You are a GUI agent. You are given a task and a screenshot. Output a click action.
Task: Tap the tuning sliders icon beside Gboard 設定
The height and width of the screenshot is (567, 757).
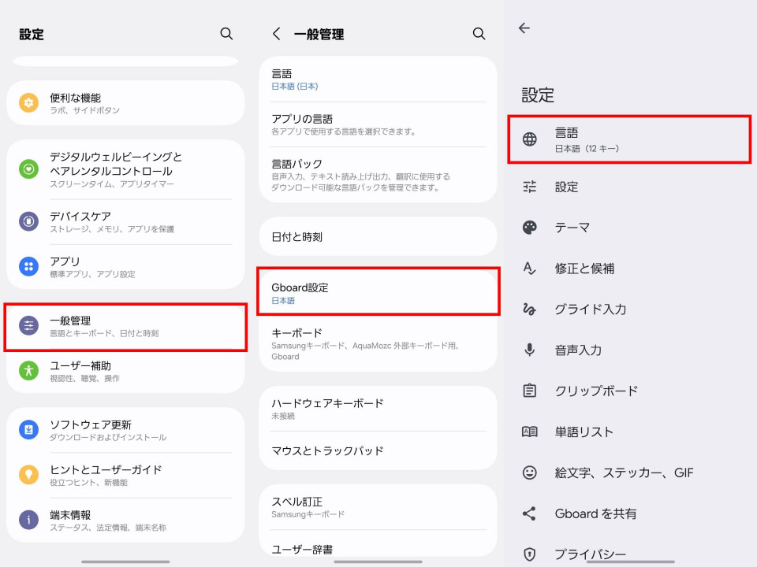coord(530,187)
